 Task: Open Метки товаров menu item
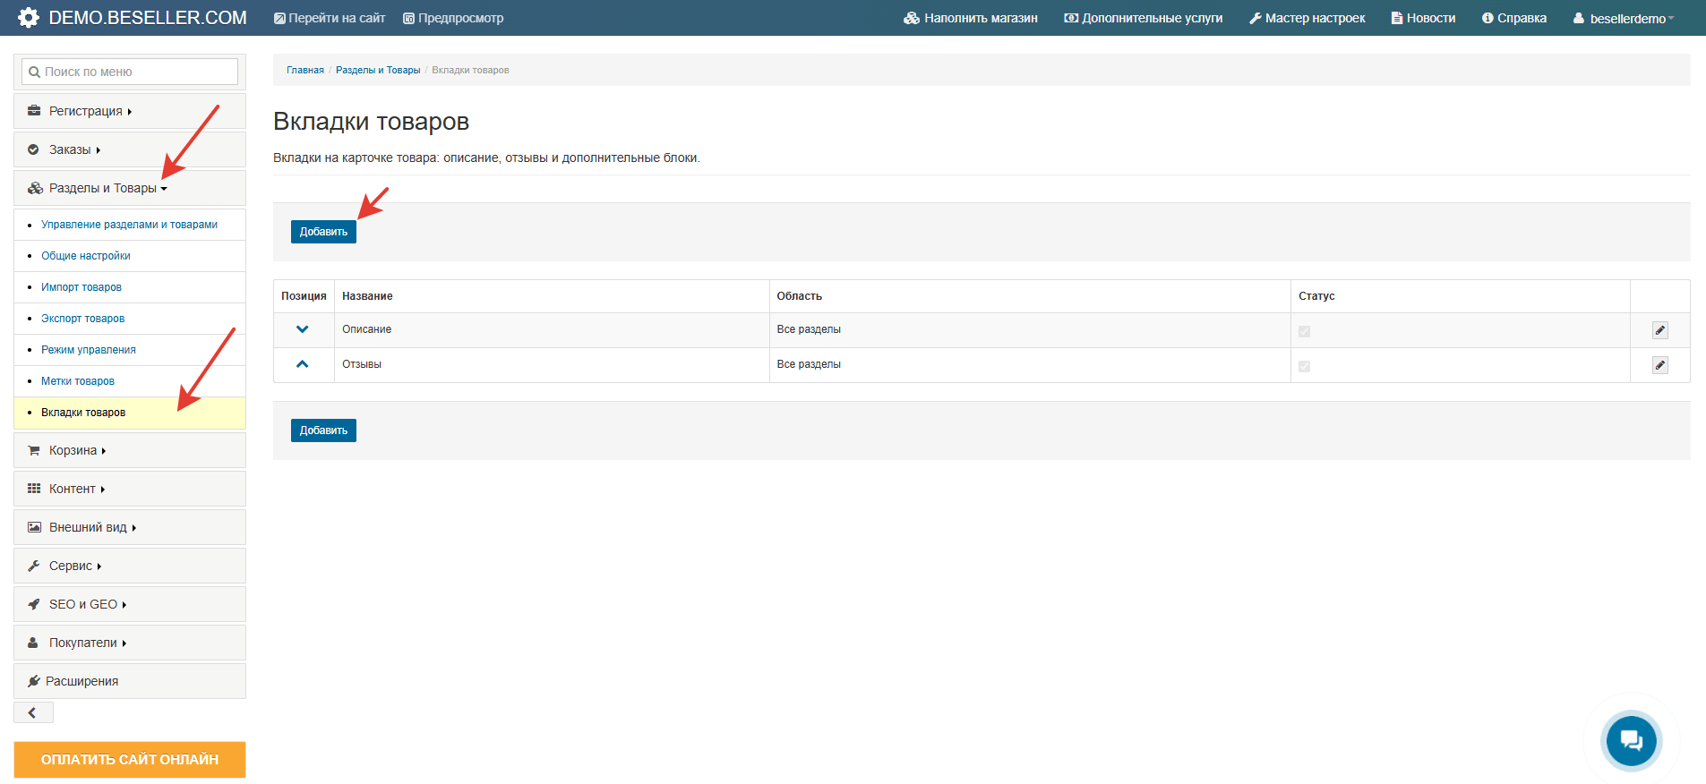(x=78, y=381)
